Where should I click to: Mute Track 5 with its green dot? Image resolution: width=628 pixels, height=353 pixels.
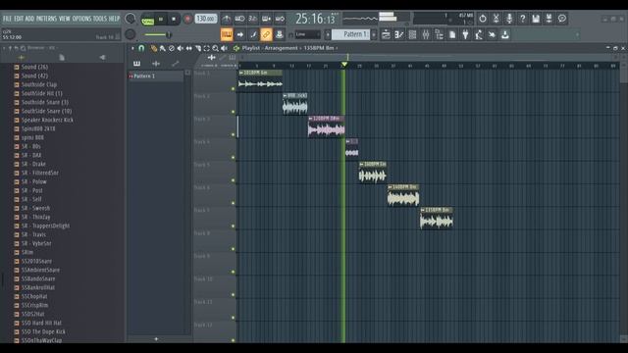point(234,180)
